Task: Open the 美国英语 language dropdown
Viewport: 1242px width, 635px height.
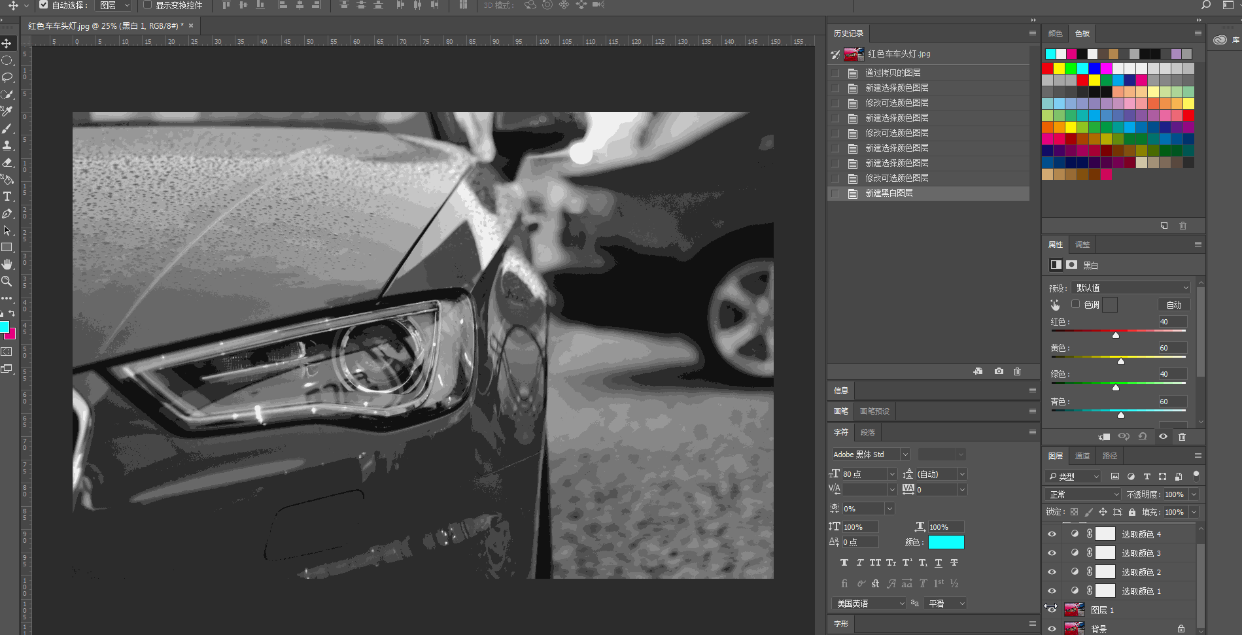Action: (x=869, y=604)
